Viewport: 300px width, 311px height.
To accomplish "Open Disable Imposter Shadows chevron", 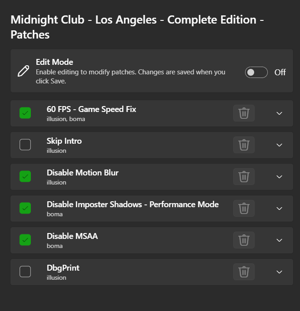I will pos(280,209).
